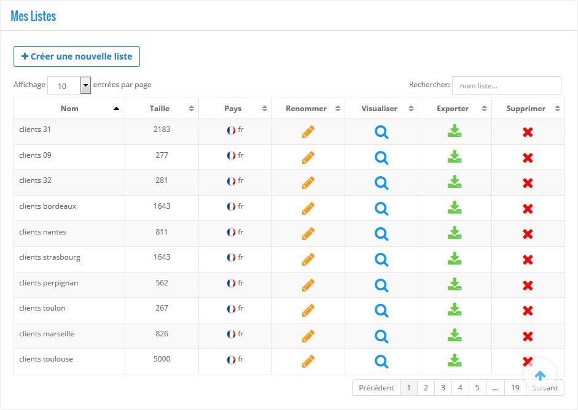This screenshot has width=578, height=410.
Task: Export the clients 32 list
Action: (455, 182)
